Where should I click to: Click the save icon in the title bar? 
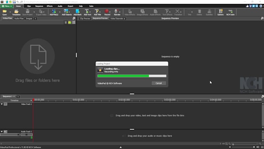point(14,2)
